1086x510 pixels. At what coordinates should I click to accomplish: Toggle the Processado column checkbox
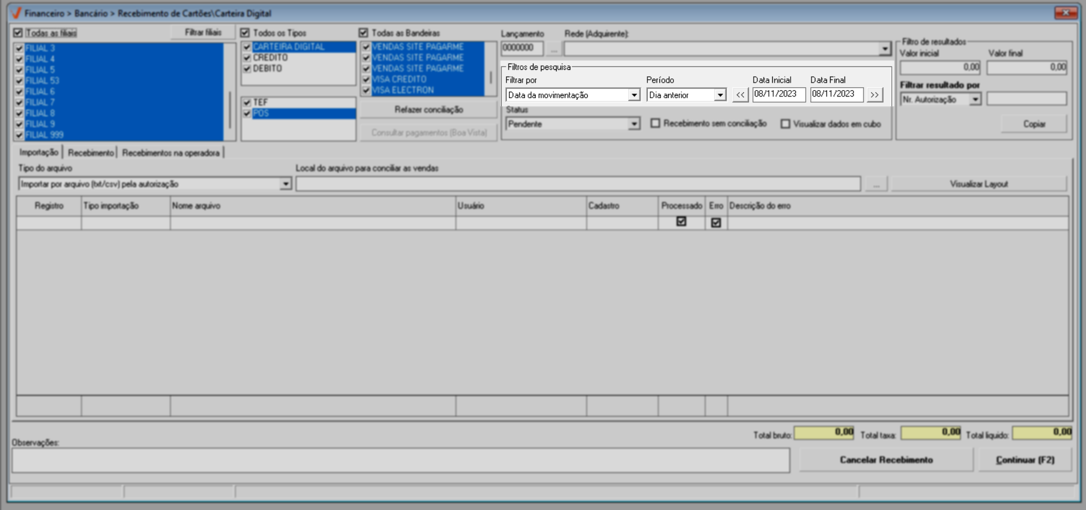681,222
